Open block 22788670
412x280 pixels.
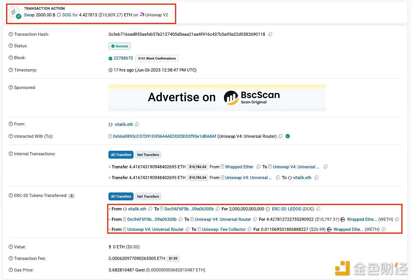tap(123, 58)
